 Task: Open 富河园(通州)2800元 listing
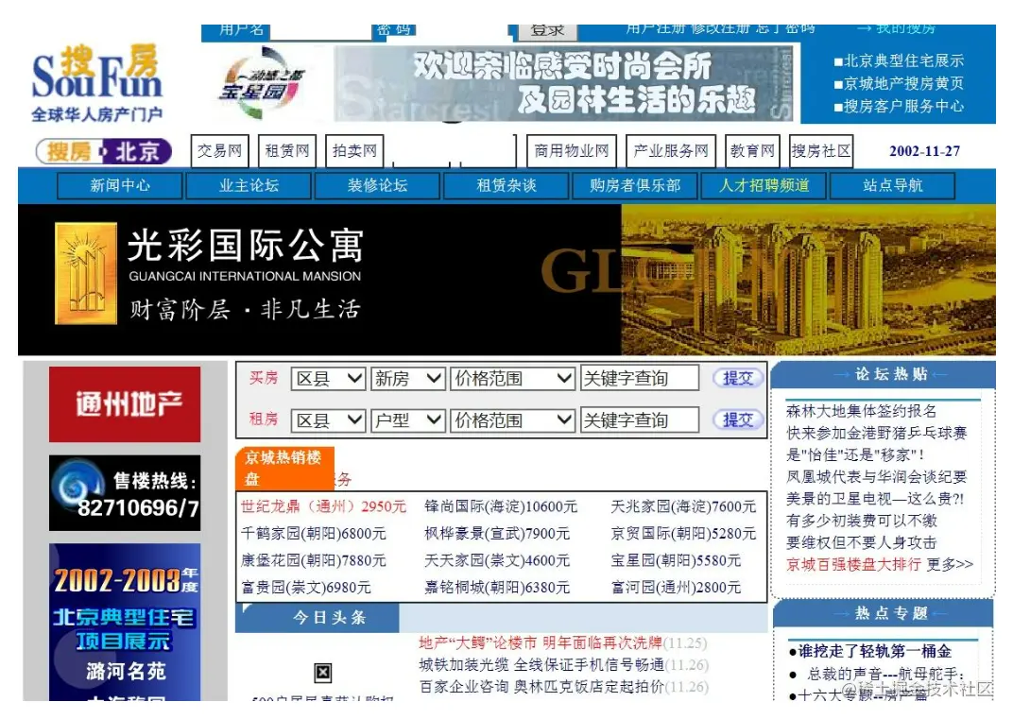[x=676, y=588]
